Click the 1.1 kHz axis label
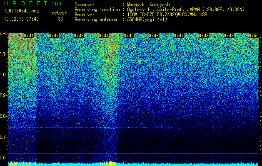The image size is (262, 166). [4, 54]
